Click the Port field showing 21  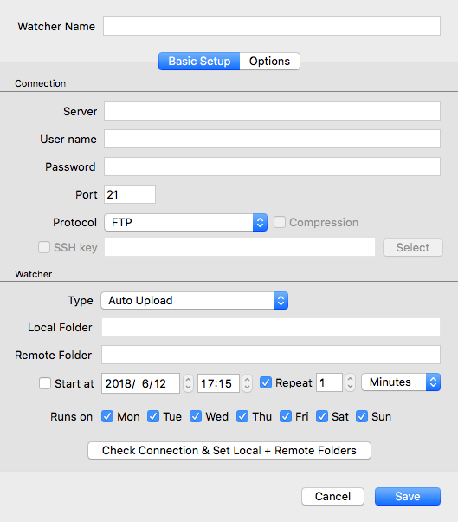[130, 194]
